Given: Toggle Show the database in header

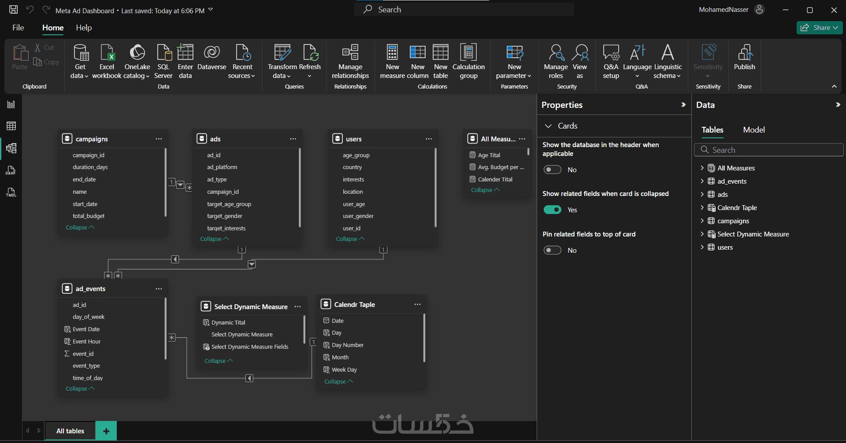Looking at the screenshot, I should coord(553,170).
